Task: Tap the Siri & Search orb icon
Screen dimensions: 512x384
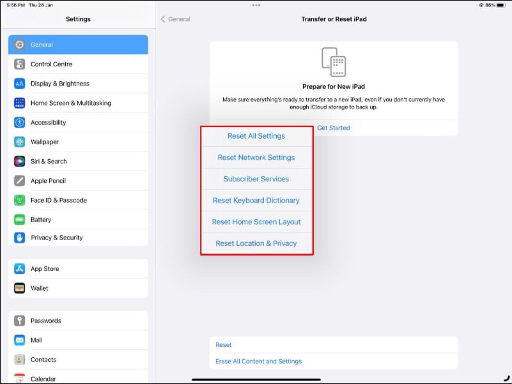Action: tap(20, 161)
